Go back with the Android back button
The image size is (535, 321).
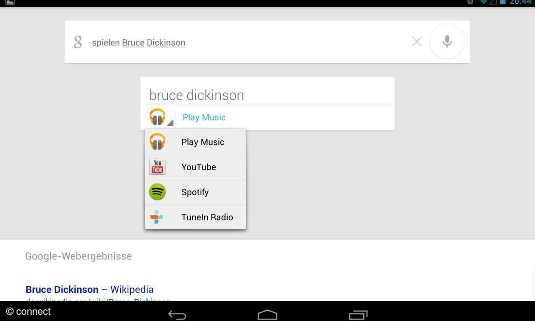(177, 315)
